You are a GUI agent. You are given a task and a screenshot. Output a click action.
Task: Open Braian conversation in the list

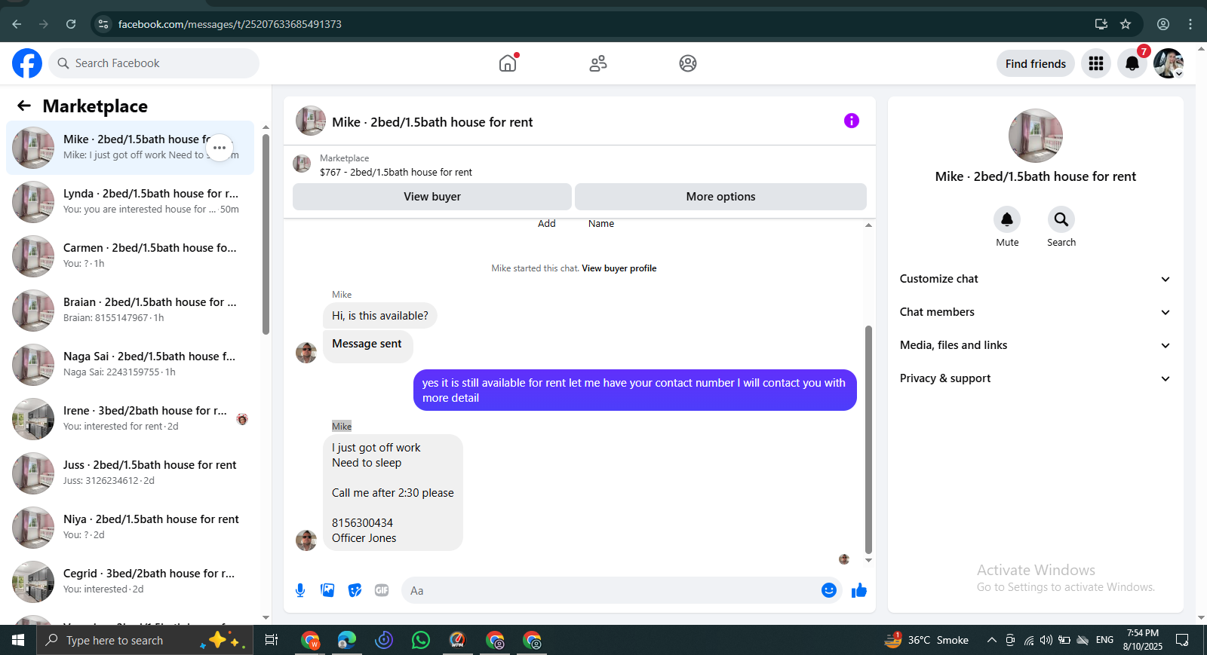pyautogui.click(x=130, y=311)
